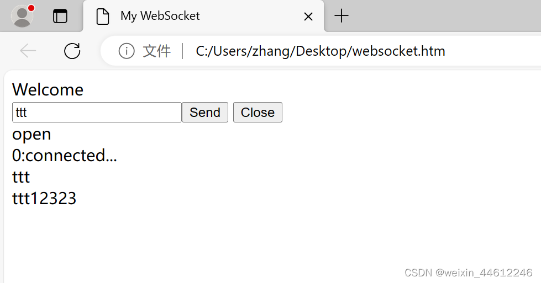The width and height of the screenshot is (541, 283).
Task: Open the tab actions menu icon
Action: tap(60, 16)
